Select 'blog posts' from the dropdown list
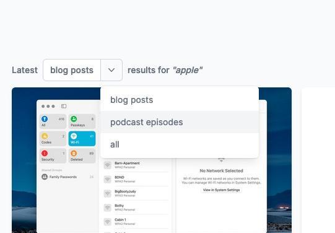This screenshot has width=335, height=233. tap(180, 100)
